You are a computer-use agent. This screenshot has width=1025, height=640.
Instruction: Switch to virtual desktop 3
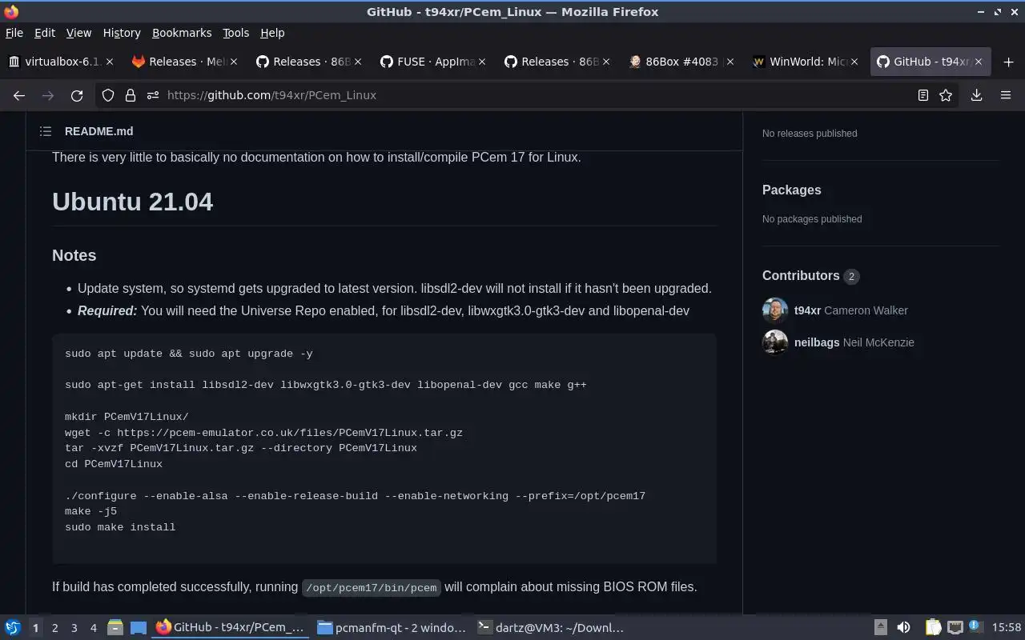(x=74, y=628)
